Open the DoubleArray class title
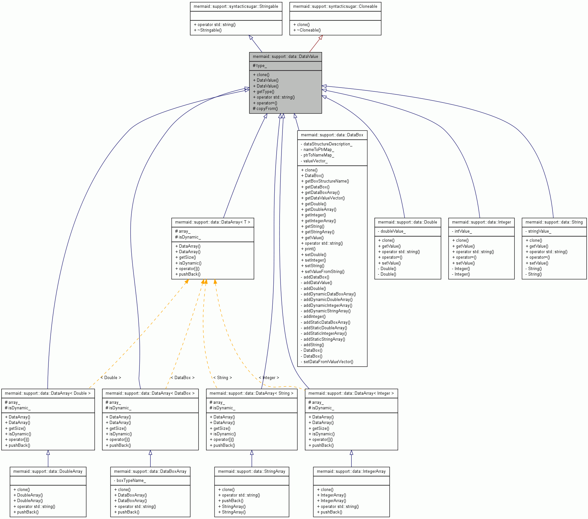The image size is (588, 519). [x=48, y=471]
